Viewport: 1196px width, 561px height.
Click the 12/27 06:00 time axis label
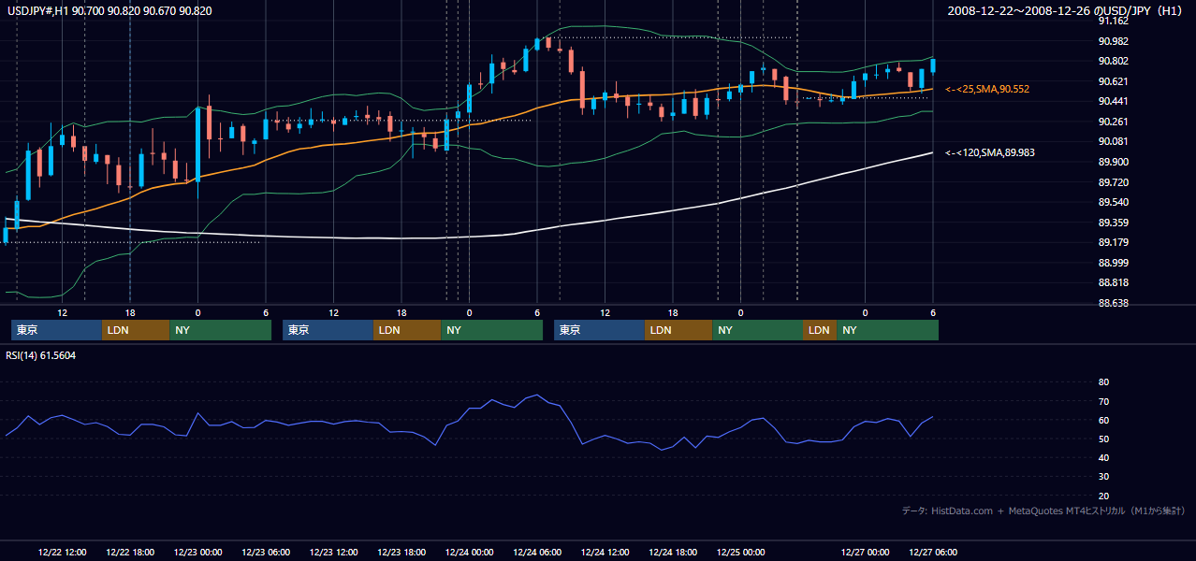[933, 552]
